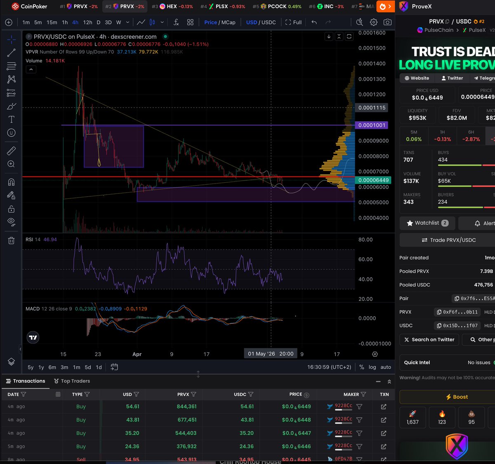The image size is (495, 464).
Task: Open transaction link for 844,361 PRVX buy
Action: click(x=384, y=407)
